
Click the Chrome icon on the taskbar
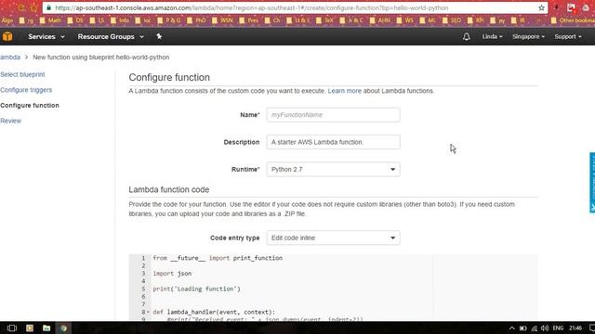tap(63, 328)
